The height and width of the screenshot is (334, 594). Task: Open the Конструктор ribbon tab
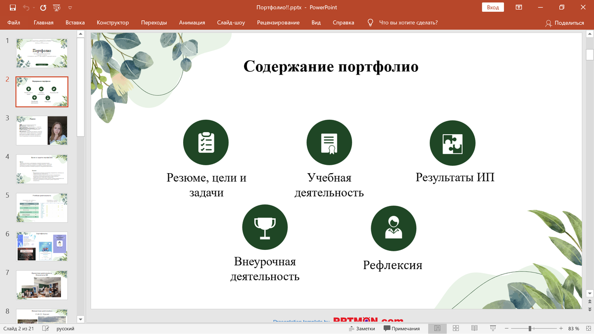point(113,23)
